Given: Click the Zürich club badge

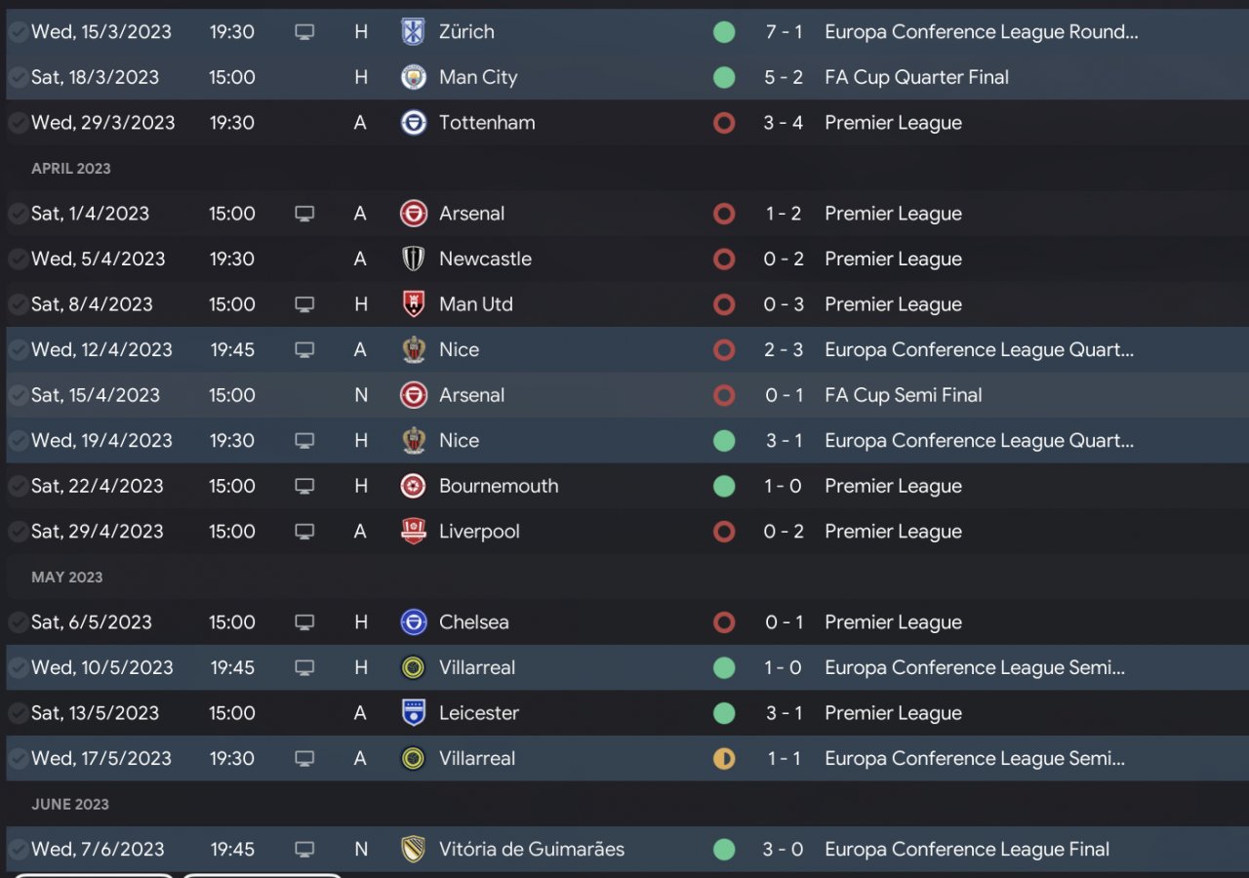Looking at the screenshot, I should coord(414,32).
